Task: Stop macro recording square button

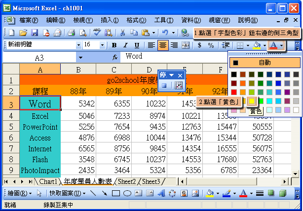Action: click(164, 85)
